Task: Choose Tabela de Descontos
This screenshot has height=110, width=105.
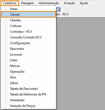Action: [x=28, y=89]
